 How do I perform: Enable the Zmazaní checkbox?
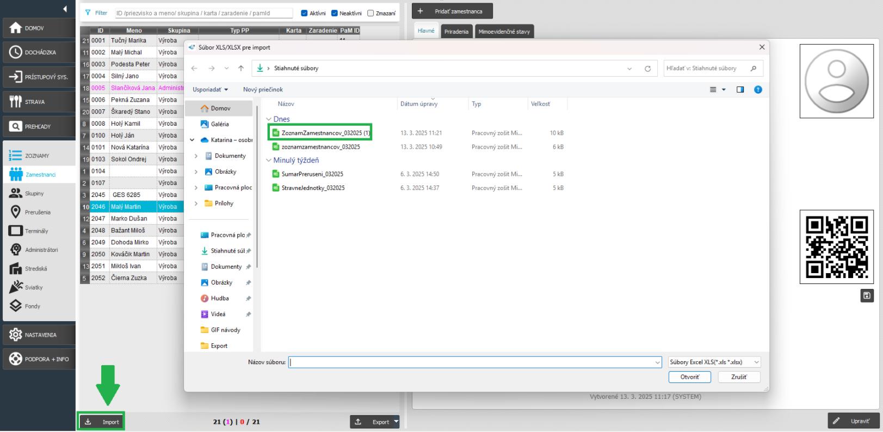(371, 13)
